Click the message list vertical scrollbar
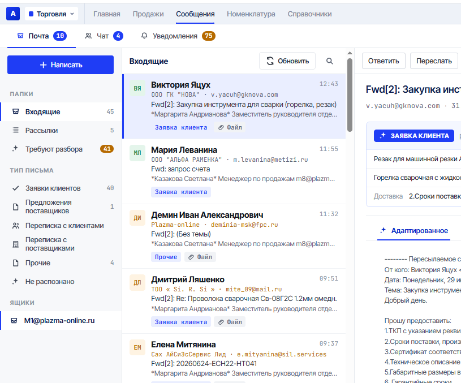Viewport: 461px width, 383px height. click(350, 94)
